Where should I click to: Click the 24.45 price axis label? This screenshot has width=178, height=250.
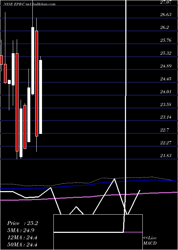tap(166, 79)
